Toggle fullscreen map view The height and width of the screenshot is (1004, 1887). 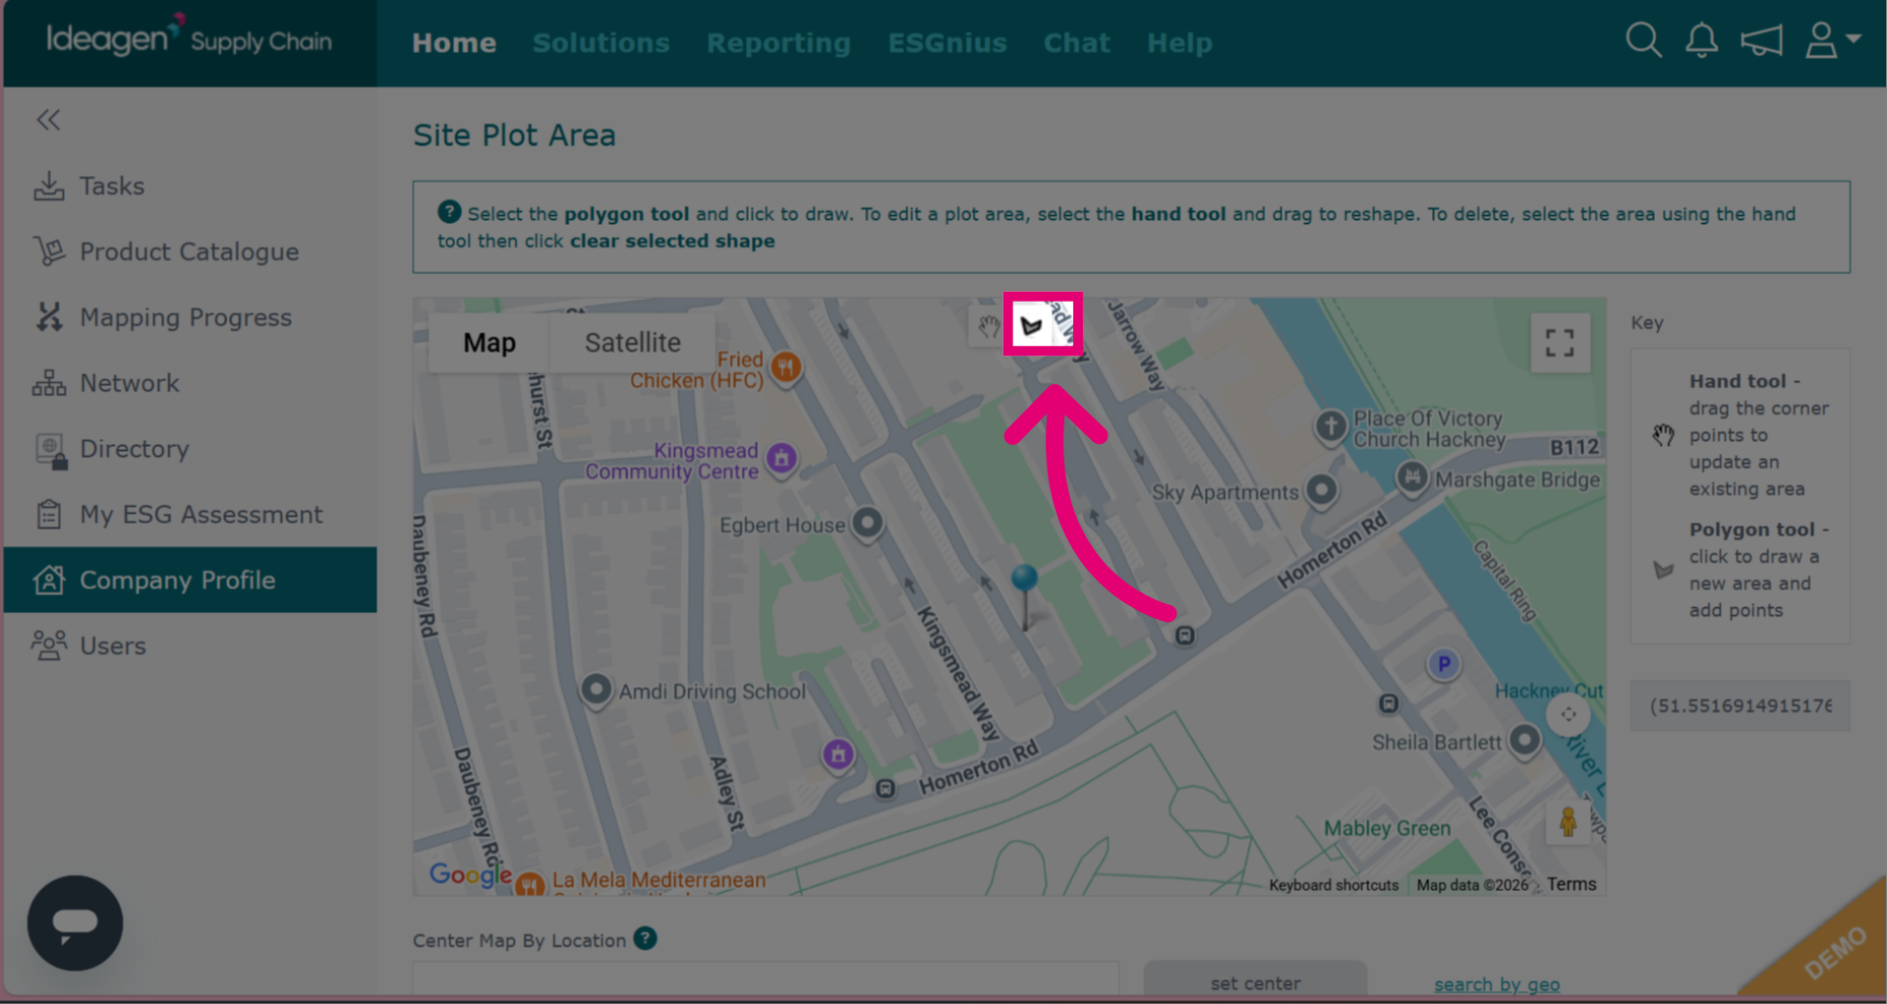[x=1560, y=343]
